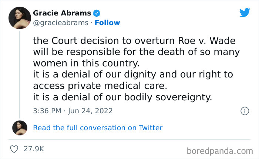Click the line 'women in this country'
259x159 pixels.
86,63
